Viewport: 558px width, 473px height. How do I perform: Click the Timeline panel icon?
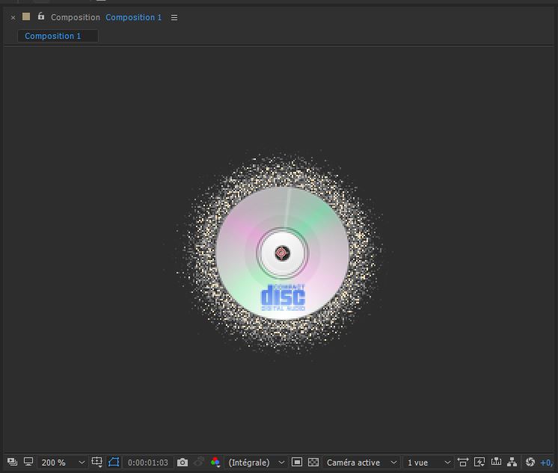(x=496, y=462)
